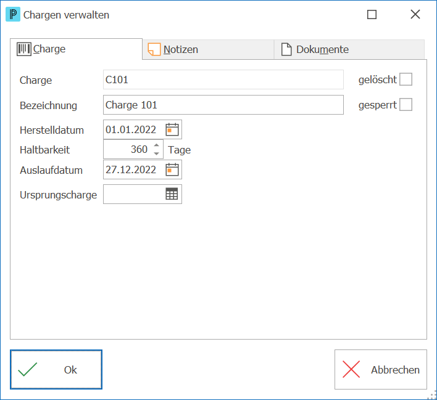Image resolution: width=437 pixels, height=400 pixels.
Task: Click the Haltbarkeit label
Action: click(x=44, y=150)
